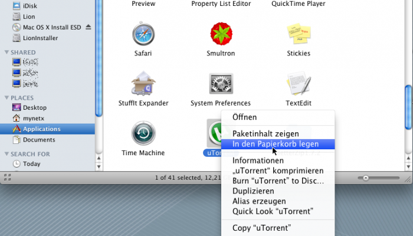Click the window resize grip corner
Image resolution: width=413 pixels, height=236 pixels.
point(408,179)
